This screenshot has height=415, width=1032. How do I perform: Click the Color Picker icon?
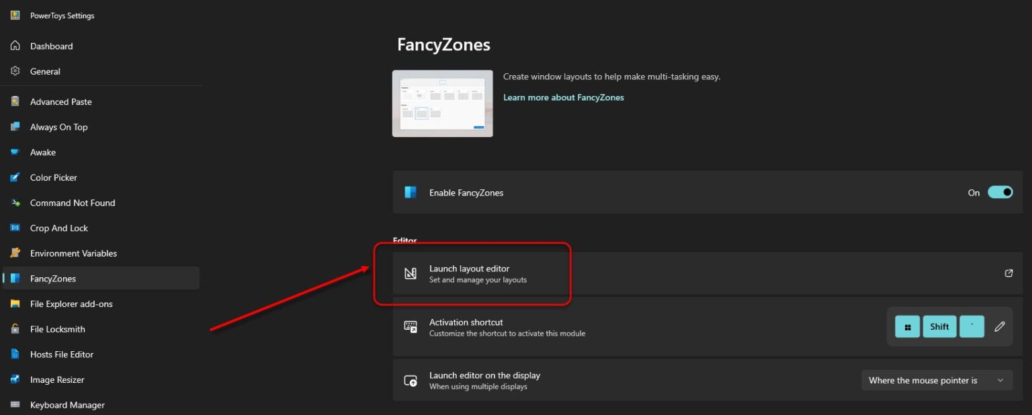click(15, 177)
